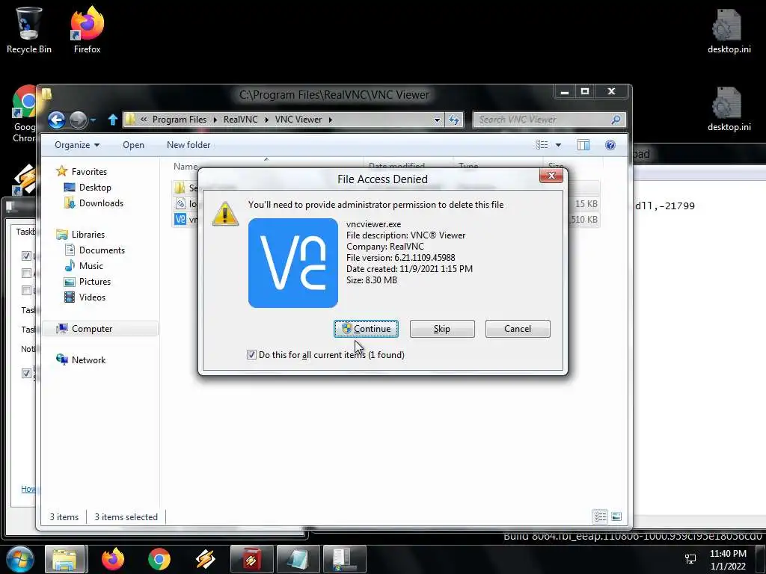Open Pictures library

tap(95, 282)
